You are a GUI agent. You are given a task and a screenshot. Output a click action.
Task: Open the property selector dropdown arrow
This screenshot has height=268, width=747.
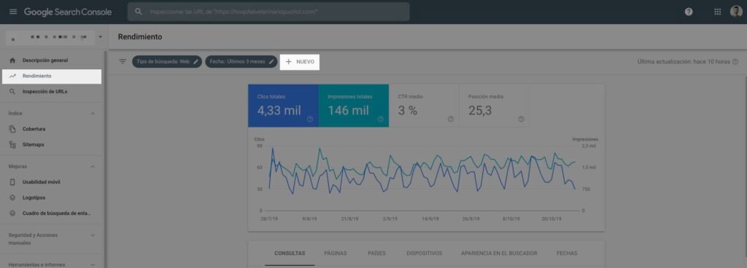tap(100, 36)
